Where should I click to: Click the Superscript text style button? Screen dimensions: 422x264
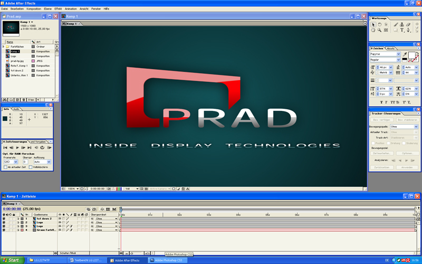[404, 102]
